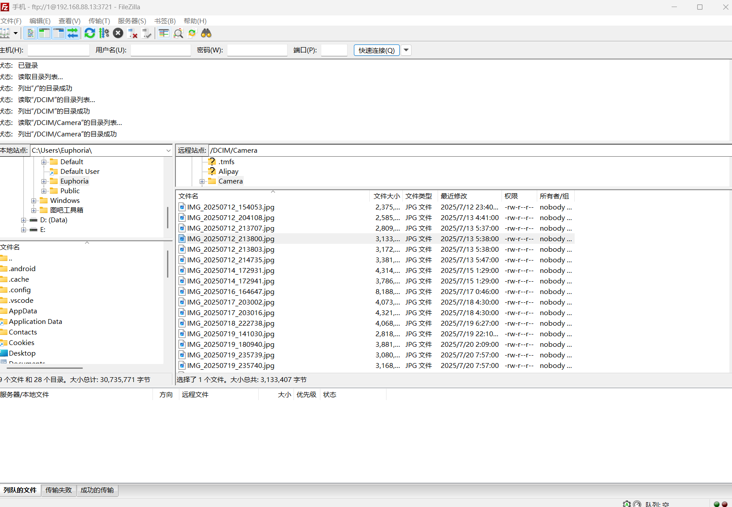732x507 pixels.
Task: Click the 快速连接(Q) button
Action: (377, 50)
